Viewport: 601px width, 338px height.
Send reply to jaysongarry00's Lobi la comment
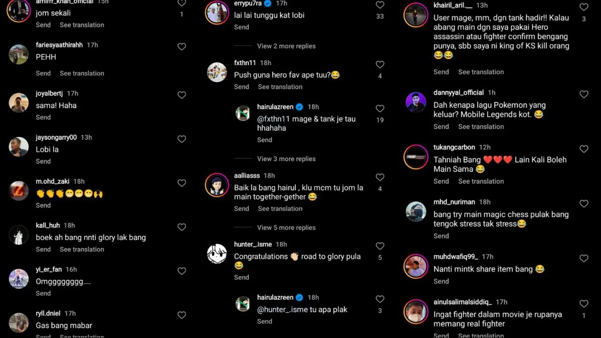coord(43,161)
